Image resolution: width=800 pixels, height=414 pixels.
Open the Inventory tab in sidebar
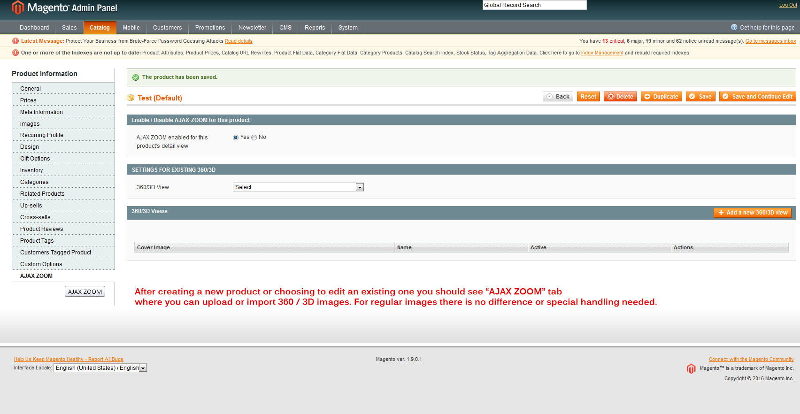click(31, 170)
